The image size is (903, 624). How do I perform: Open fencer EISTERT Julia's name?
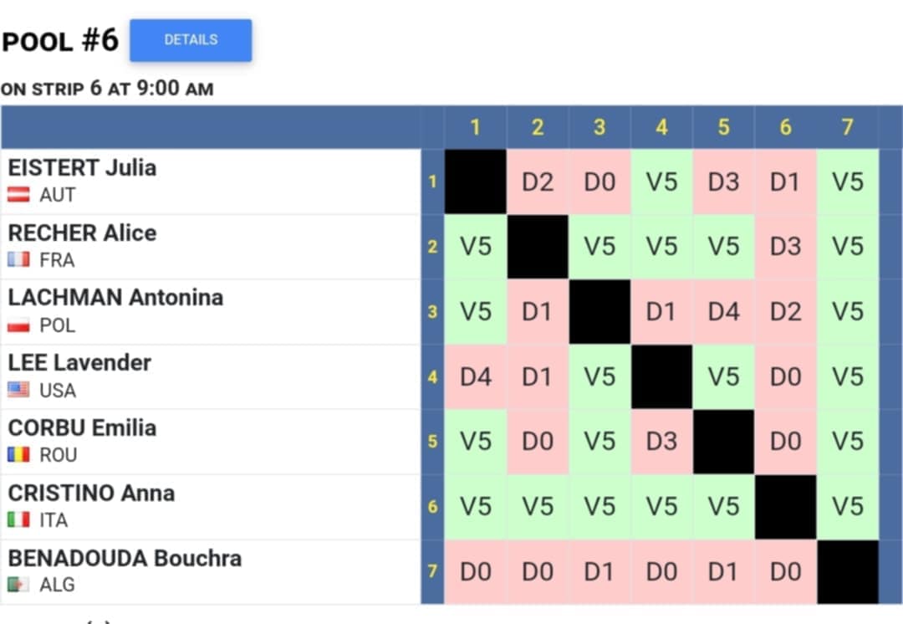(82, 167)
